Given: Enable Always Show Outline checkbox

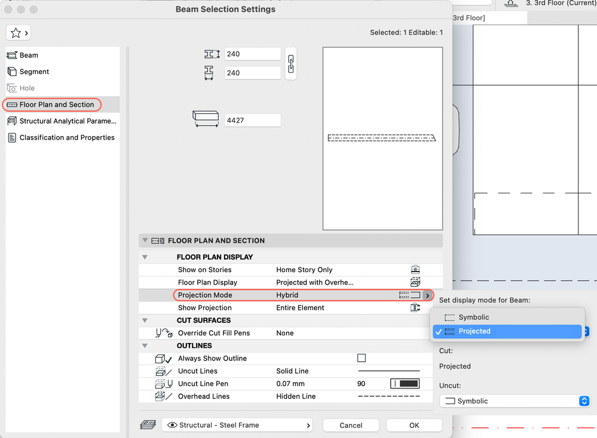Looking at the screenshot, I should pyautogui.click(x=362, y=358).
